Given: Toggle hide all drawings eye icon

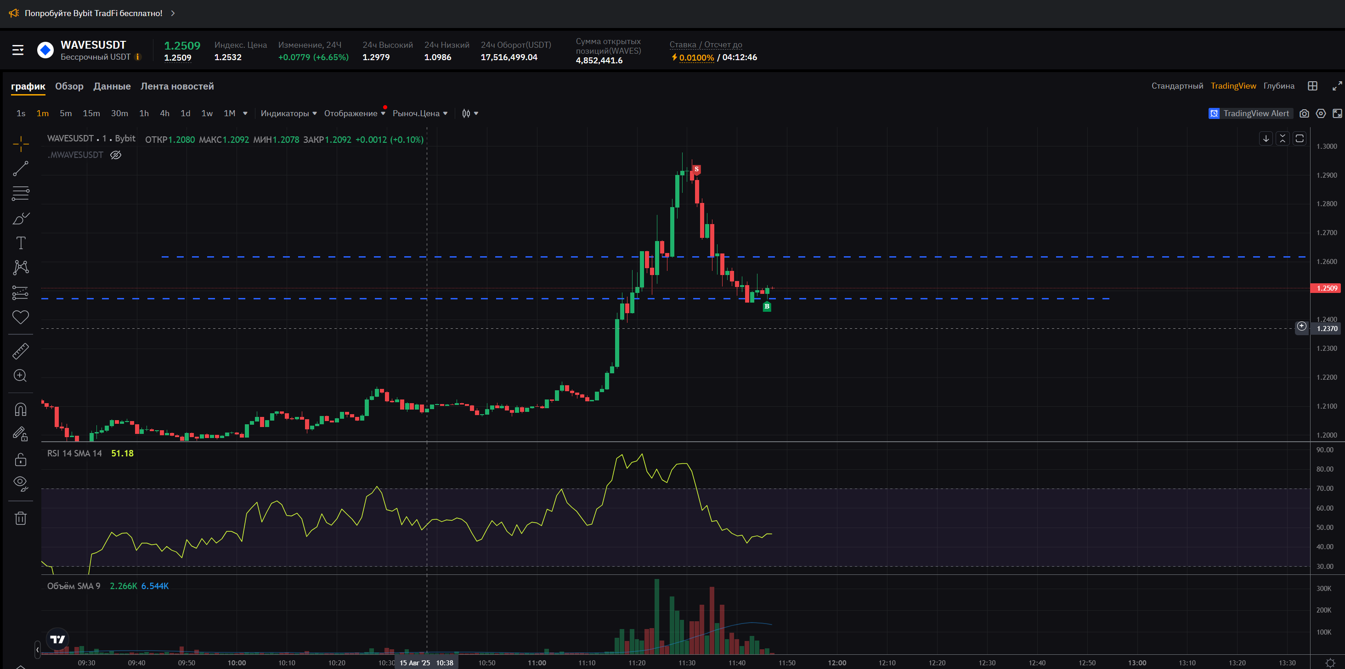Looking at the screenshot, I should 20,483.
